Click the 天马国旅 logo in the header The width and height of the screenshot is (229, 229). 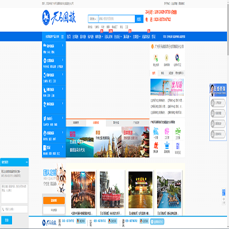pyautogui.click(x=59, y=18)
